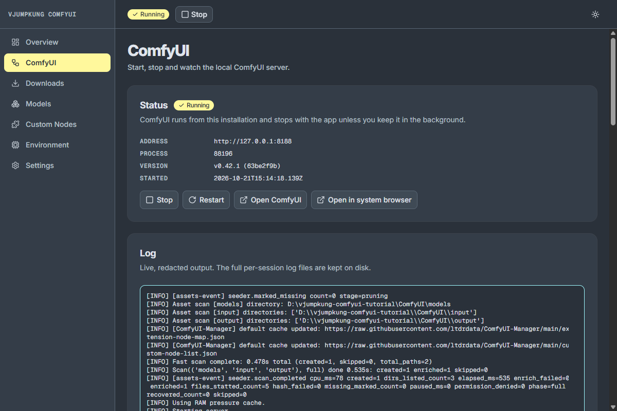Click log line 'seeder.scan_completed cpu_ms=78'

(358, 386)
